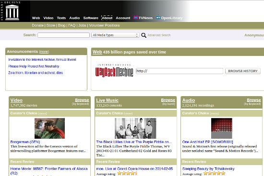Image resolution: width=264 pixels, height=176 pixels.
Task: Click the Store link
Action: (x=51, y=25)
